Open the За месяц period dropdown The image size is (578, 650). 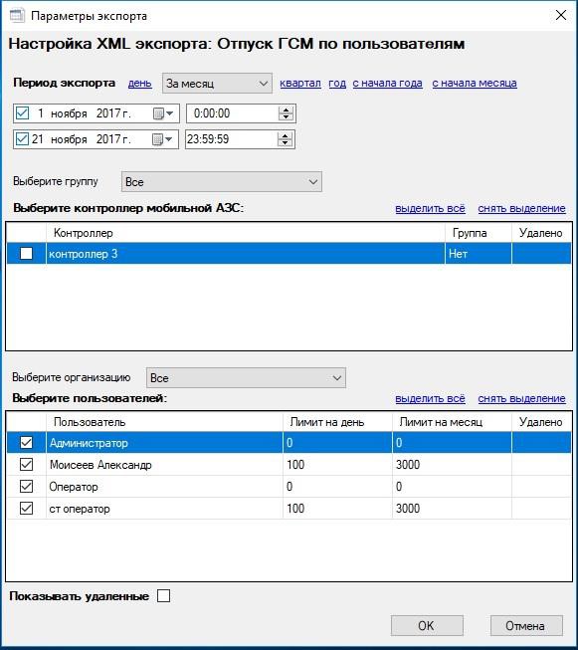[x=217, y=84]
